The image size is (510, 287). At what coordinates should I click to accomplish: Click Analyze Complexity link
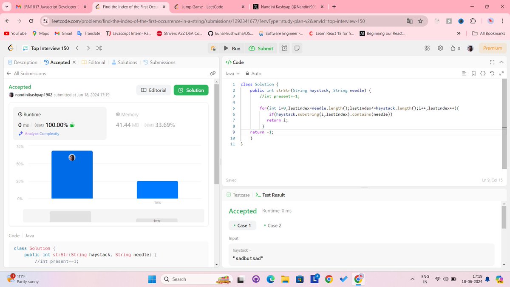coord(39,134)
